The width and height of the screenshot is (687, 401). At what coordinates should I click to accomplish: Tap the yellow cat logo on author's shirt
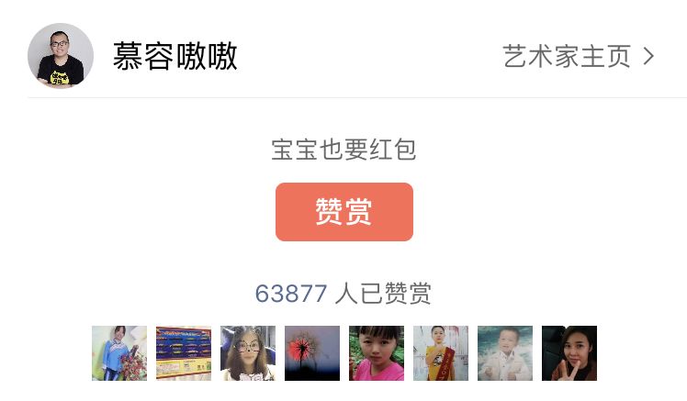tap(60, 78)
